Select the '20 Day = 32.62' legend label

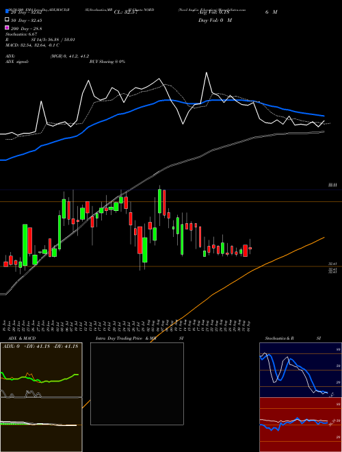(26, 12)
